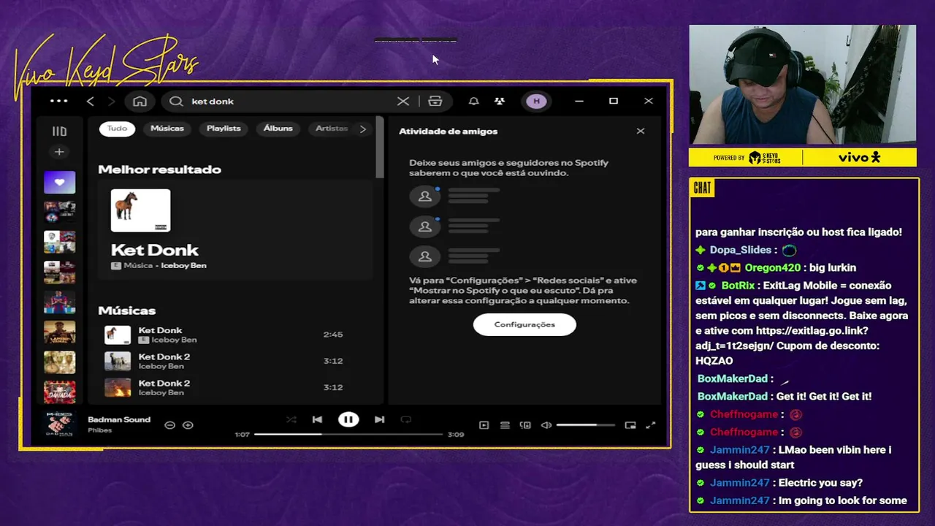The image size is (935, 526).
Task: Show more filter chips with arrow
Action: (363, 129)
